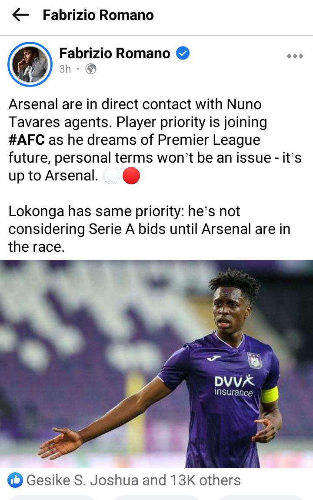
Task: Click the Fabrizio Romano header page title
Action: pyautogui.click(x=98, y=15)
